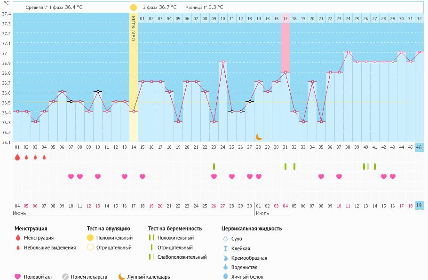This screenshot has height=280, width=428.
Task: Click the Яичный белок legend icon
Action: coord(225,277)
